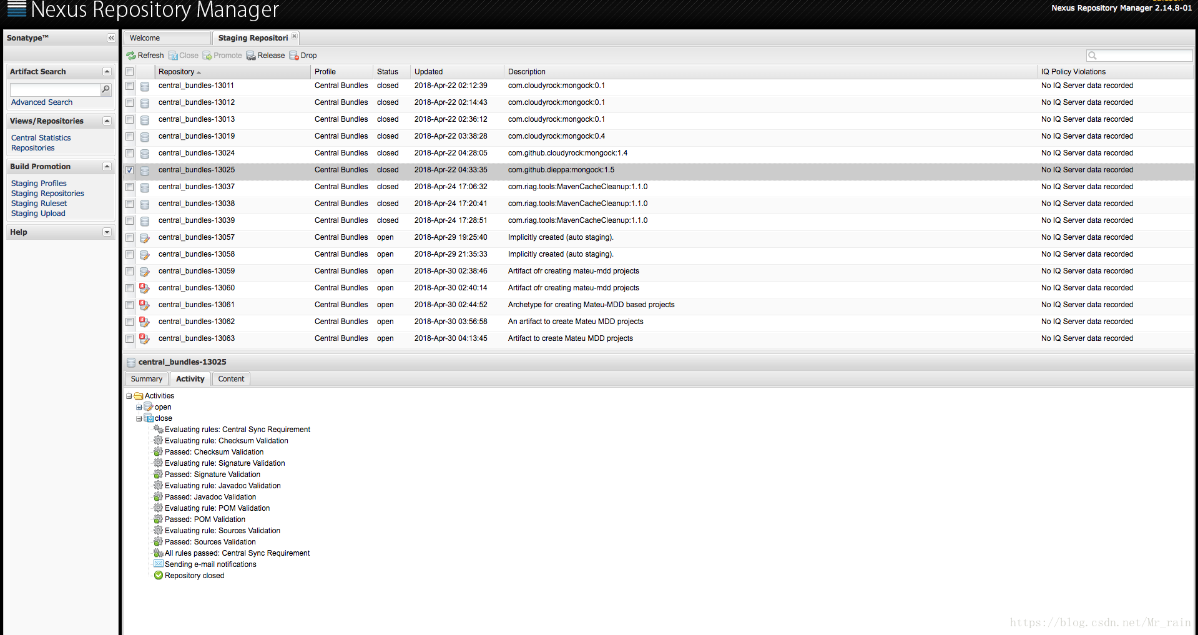1198x635 pixels.
Task: Check the central_bundles-13024 row checkbox
Action: (130, 153)
